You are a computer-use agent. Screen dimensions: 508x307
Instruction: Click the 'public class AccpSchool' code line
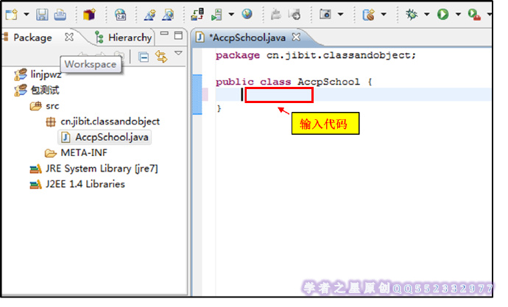294,82
